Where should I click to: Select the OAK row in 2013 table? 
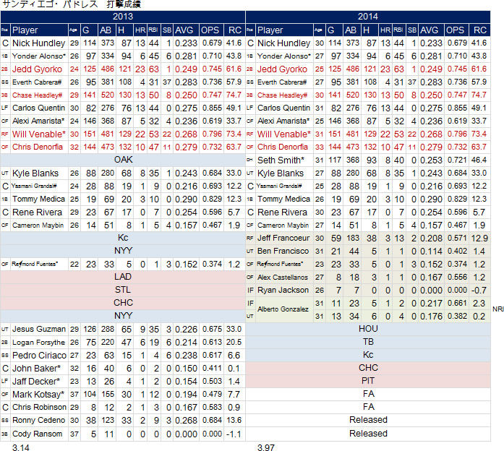(123, 160)
